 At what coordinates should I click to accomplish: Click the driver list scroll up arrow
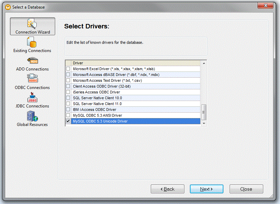[204, 63]
